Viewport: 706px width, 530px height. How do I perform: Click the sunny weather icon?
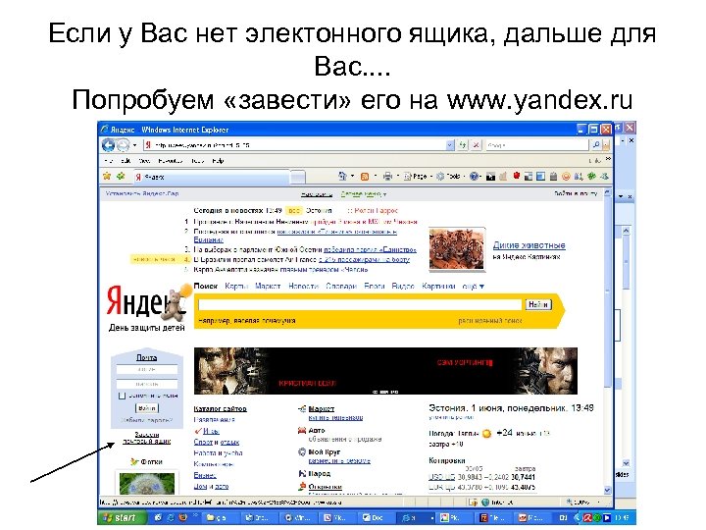tap(486, 434)
